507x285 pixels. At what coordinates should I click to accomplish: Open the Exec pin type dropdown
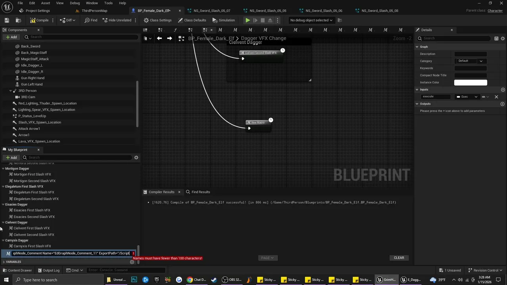click(467, 97)
